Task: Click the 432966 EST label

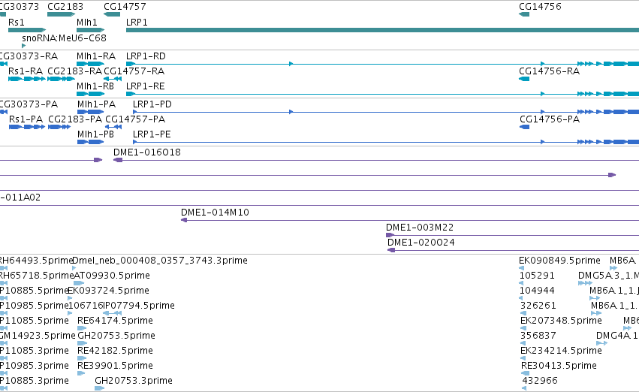Action: pyautogui.click(x=540, y=380)
